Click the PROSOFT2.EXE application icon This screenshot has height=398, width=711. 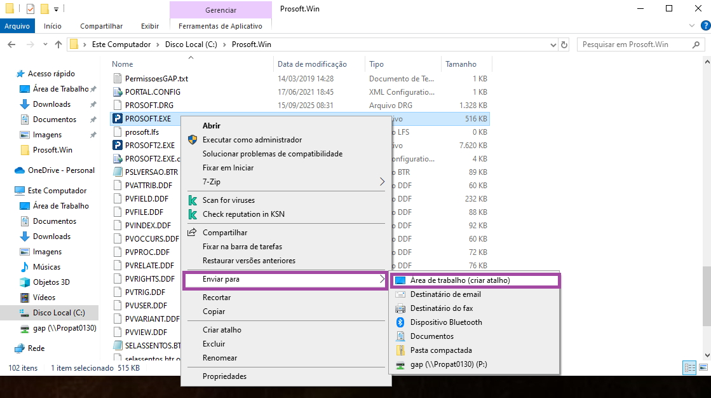(x=118, y=145)
